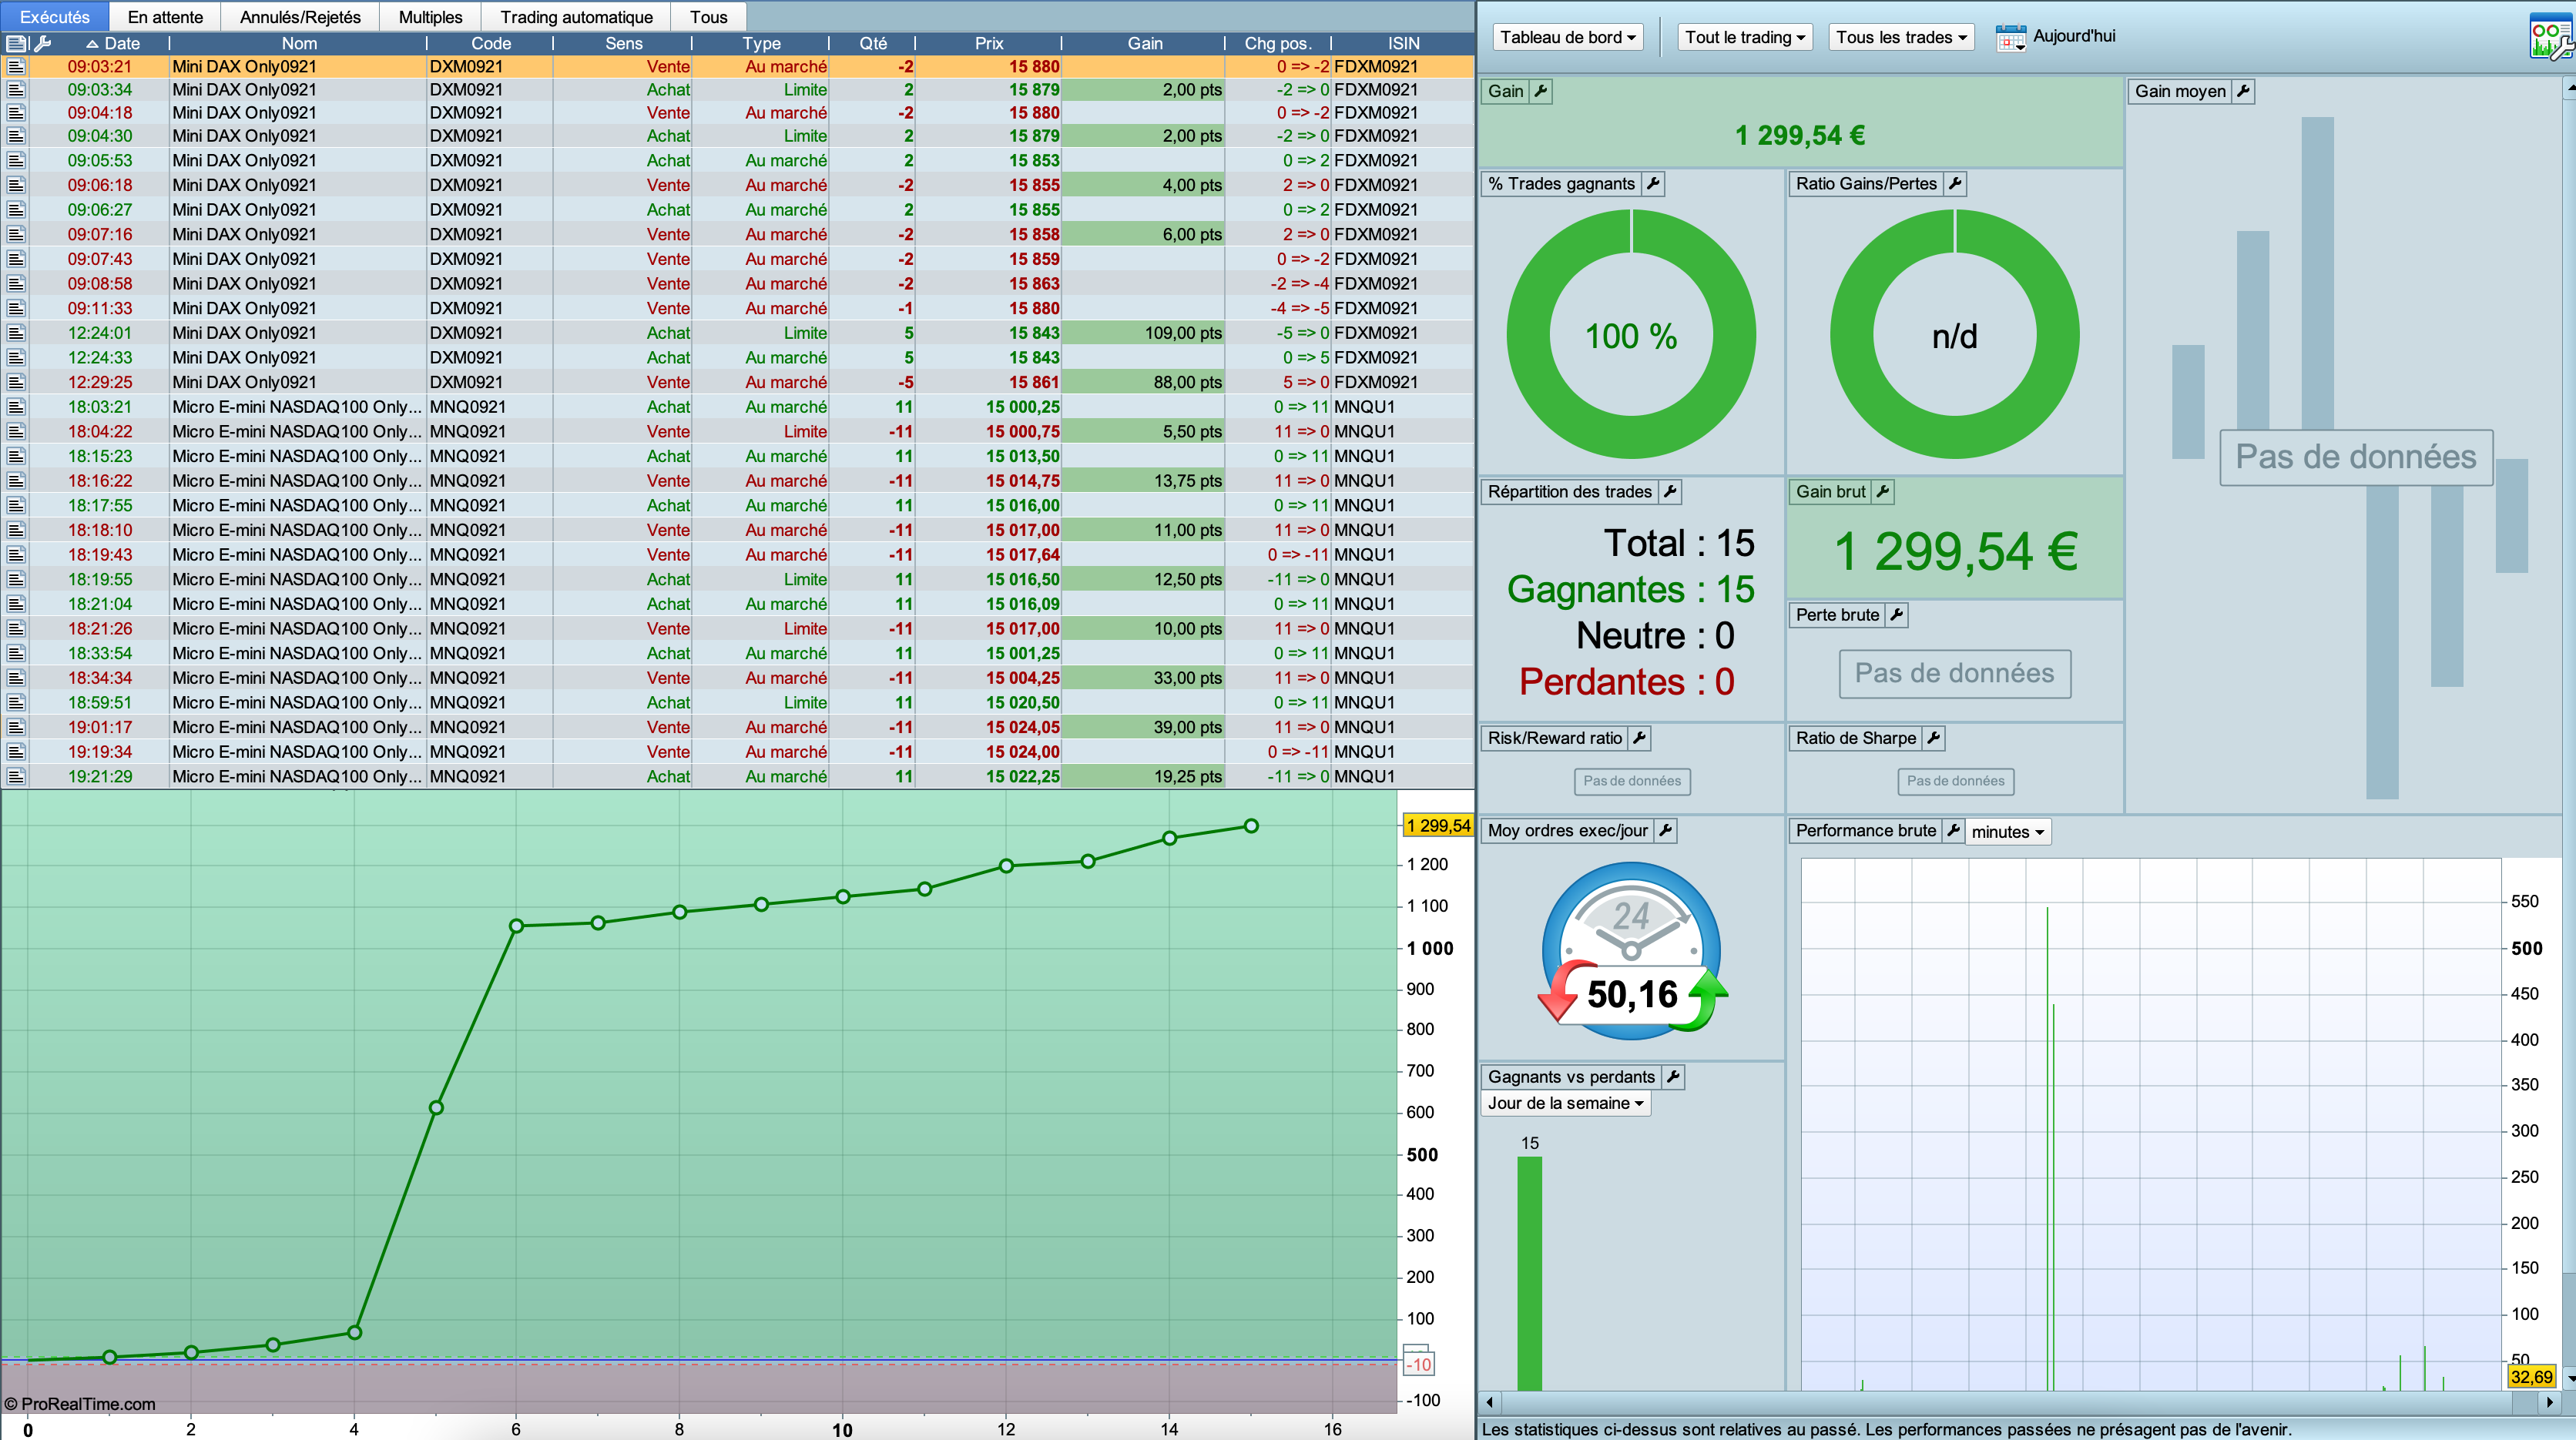
Task: Click the Ratio de Sharpe wrench icon
Action: coord(1934,738)
